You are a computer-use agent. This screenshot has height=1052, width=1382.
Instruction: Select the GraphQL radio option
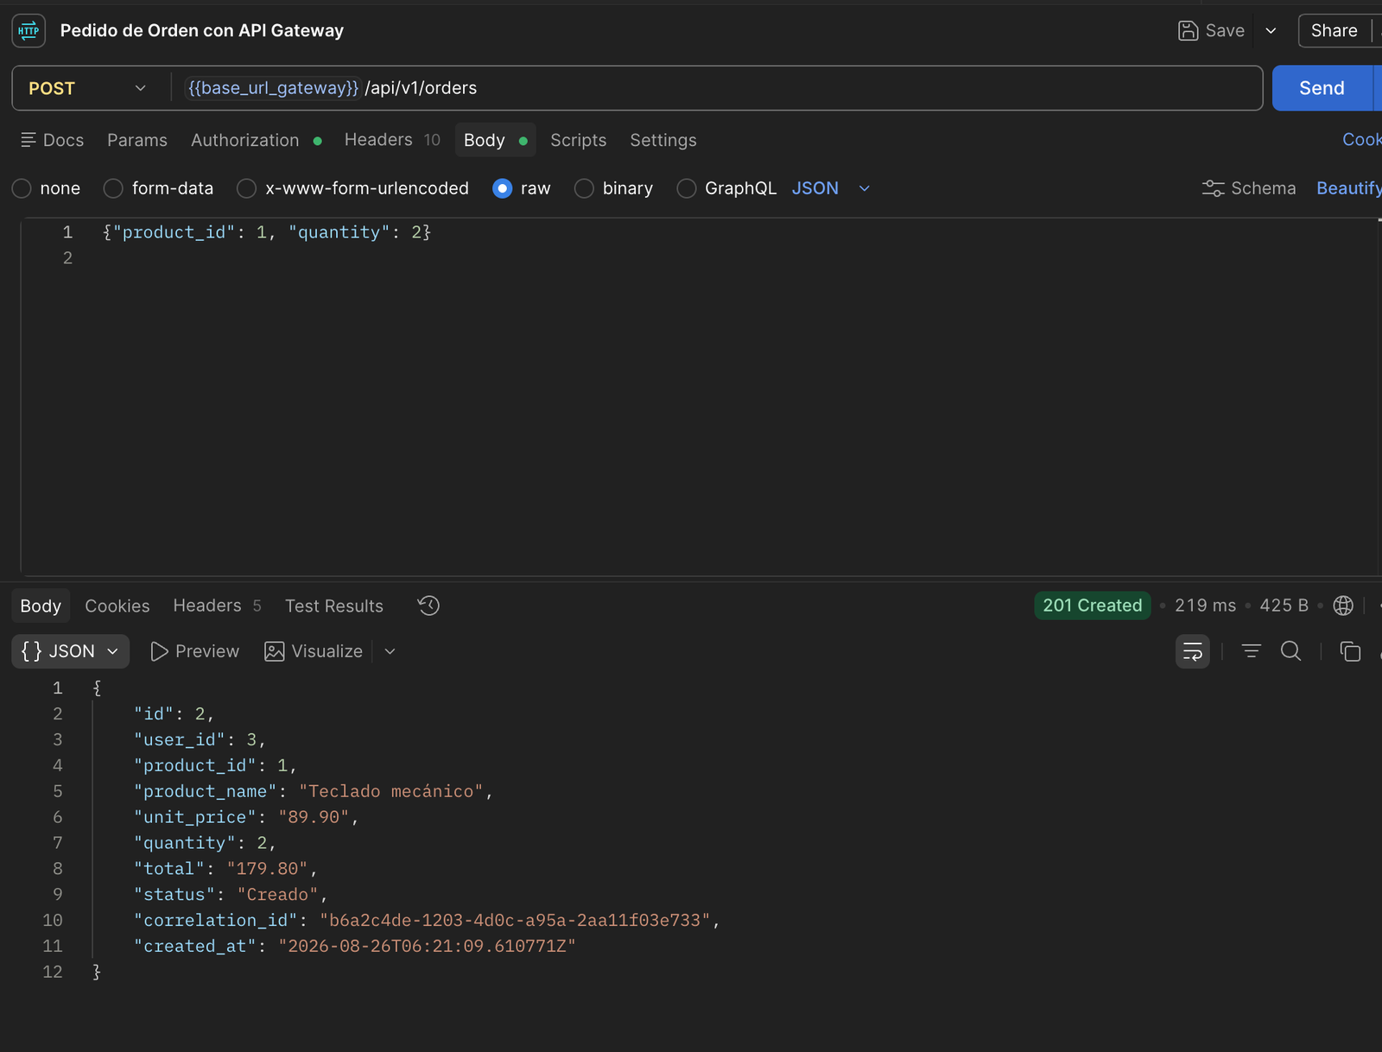click(687, 188)
